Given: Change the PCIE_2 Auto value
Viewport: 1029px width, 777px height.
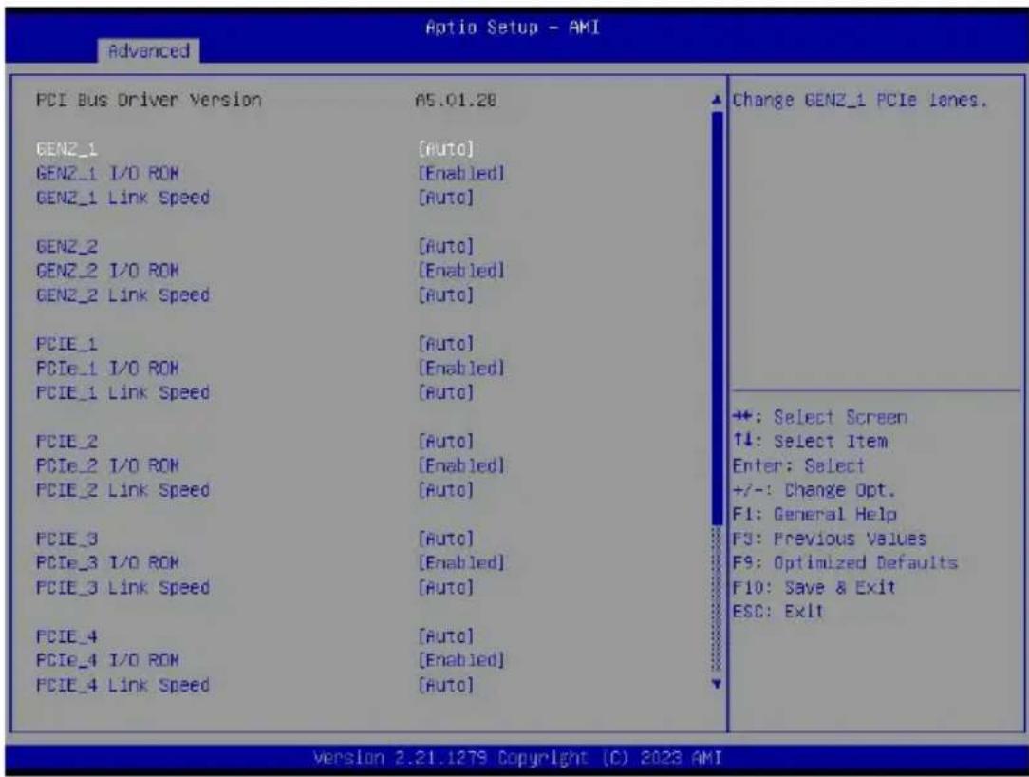Looking at the screenshot, I should click(445, 441).
